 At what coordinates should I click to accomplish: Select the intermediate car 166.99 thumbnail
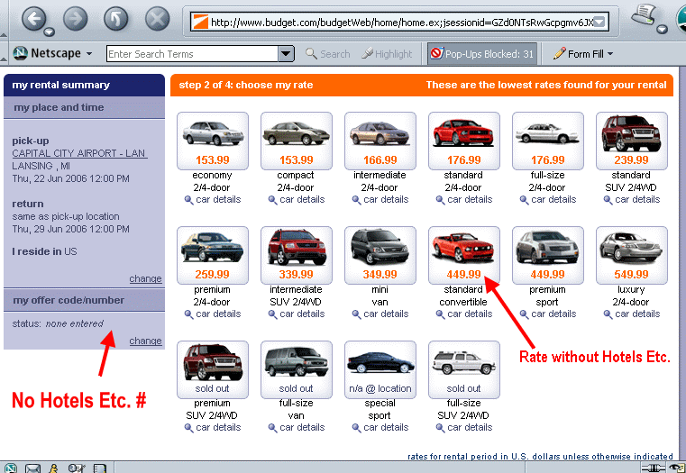(x=380, y=141)
